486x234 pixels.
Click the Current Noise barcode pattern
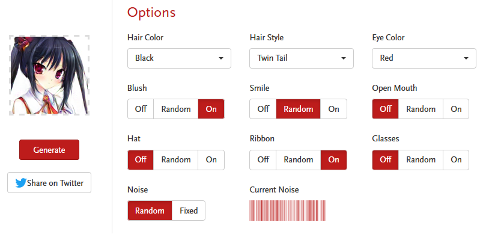click(x=288, y=211)
